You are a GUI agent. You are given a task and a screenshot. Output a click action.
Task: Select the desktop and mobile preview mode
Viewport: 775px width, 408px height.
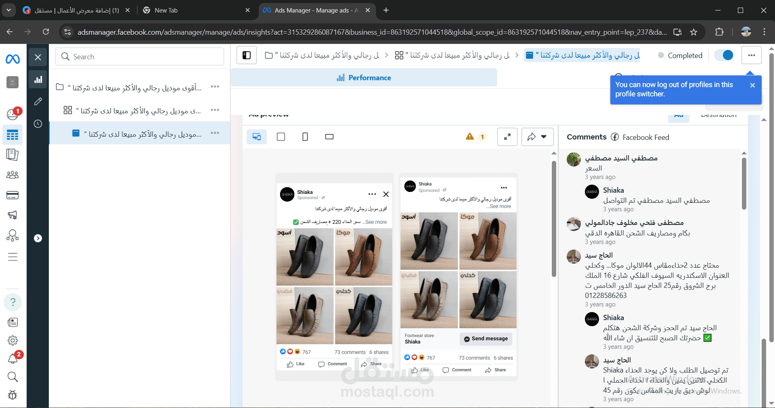click(257, 137)
